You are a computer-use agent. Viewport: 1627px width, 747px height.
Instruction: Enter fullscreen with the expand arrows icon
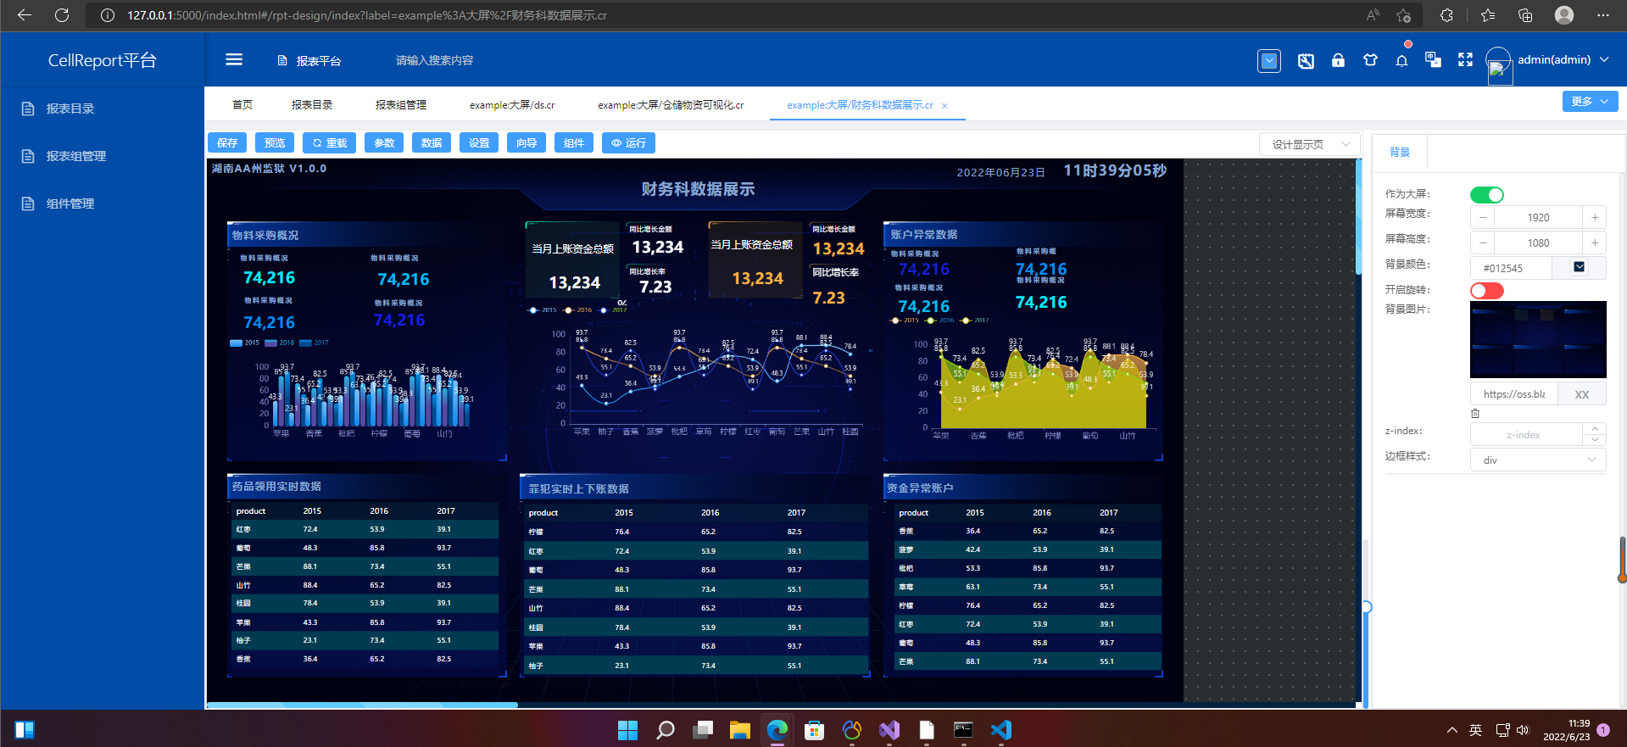pos(1465,59)
